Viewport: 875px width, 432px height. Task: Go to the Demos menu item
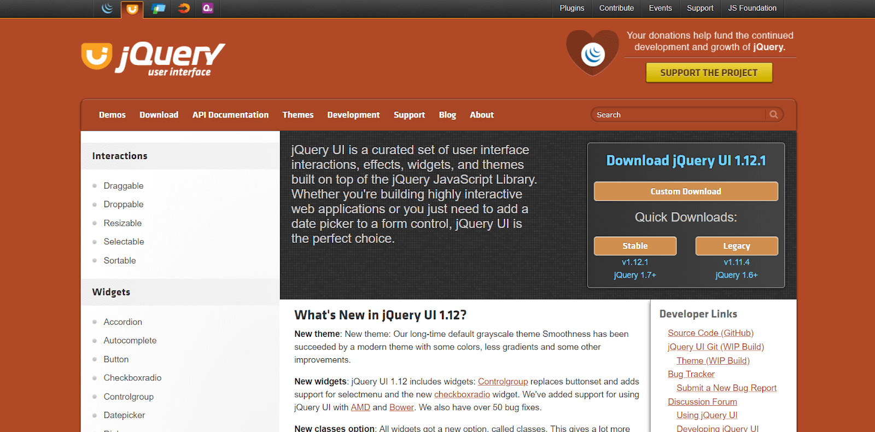112,115
